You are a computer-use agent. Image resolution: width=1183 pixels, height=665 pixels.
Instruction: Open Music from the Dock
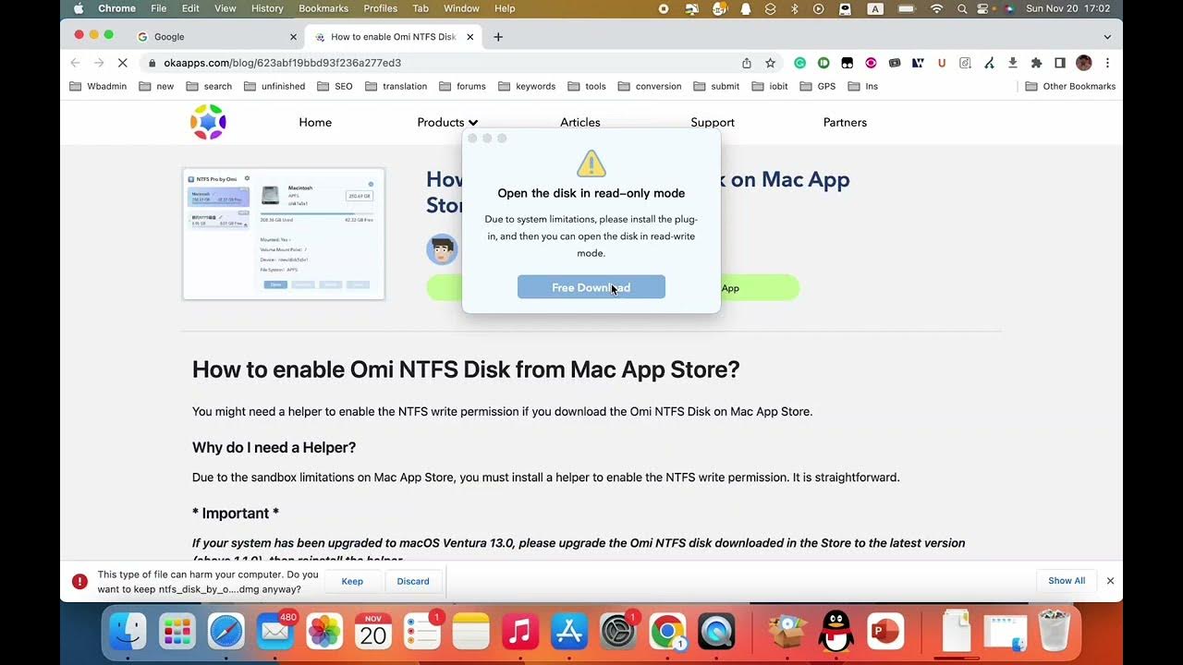(520, 632)
